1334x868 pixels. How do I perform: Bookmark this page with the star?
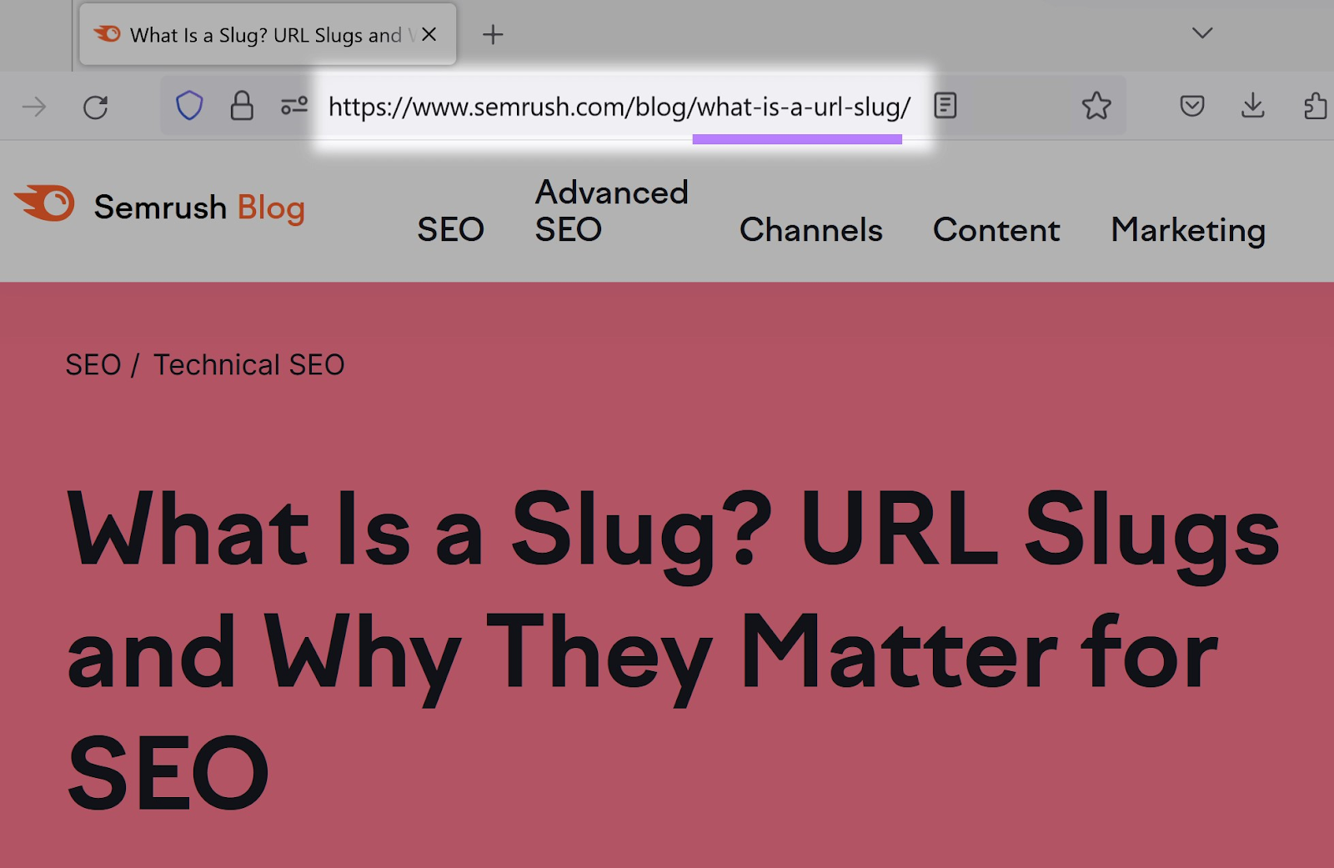tap(1097, 106)
